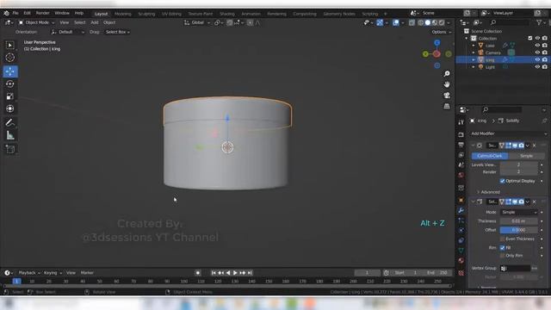
Task: Open the File menu
Action: point(15,13)
